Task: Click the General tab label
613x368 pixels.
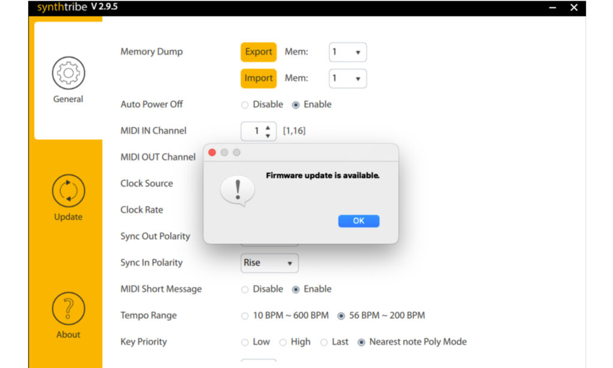Action: pyautogui.click(x=68, y=99)
